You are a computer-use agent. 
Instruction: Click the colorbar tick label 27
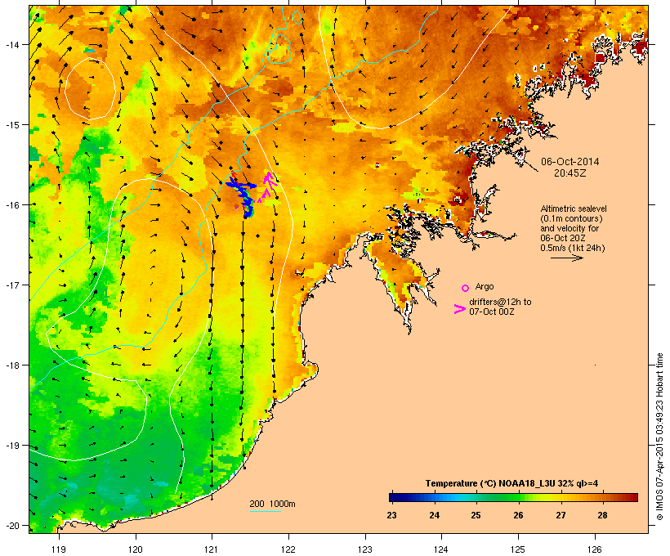coord(561,515)
